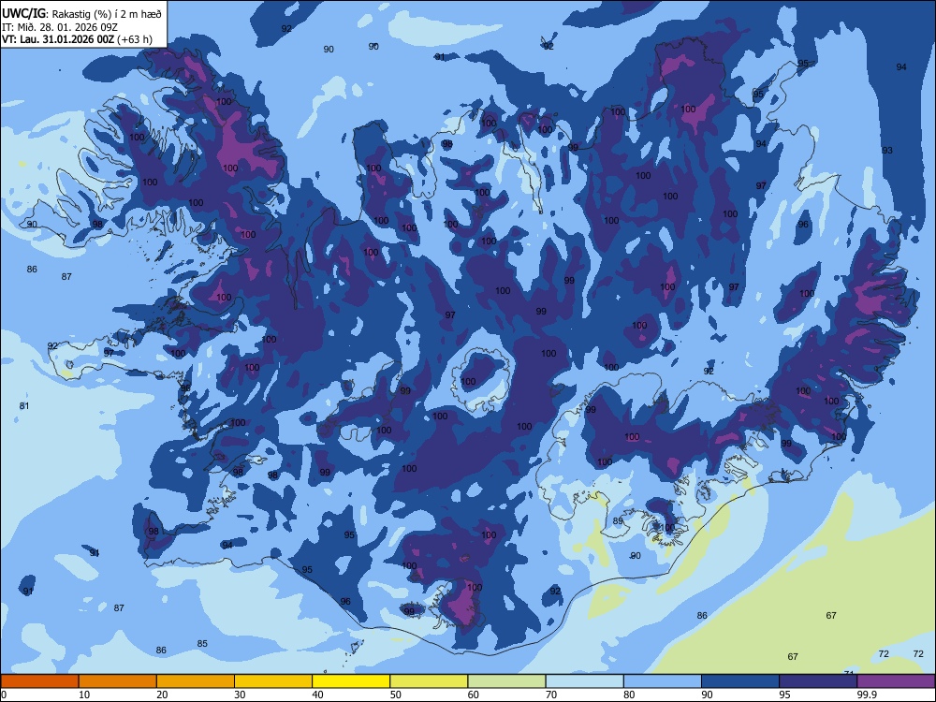This screenshot has height=702, width=936.
Task: Pick the 30–40 legend color swatch
Action: click(273, 681)
